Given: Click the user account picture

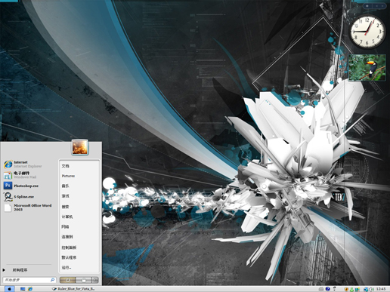Looking at the screenshot, I should pyautogui.click(x=80, y=147).
